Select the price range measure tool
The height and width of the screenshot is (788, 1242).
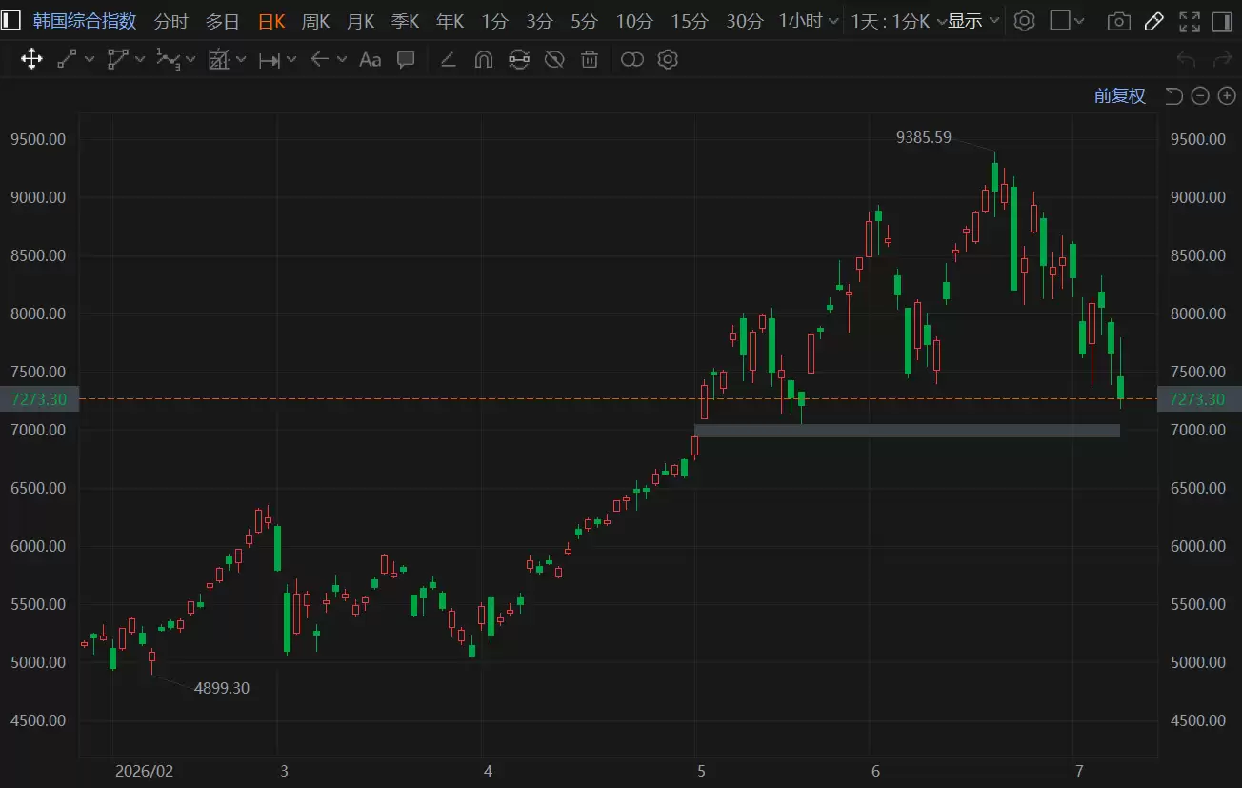click(x=270, y=60)
